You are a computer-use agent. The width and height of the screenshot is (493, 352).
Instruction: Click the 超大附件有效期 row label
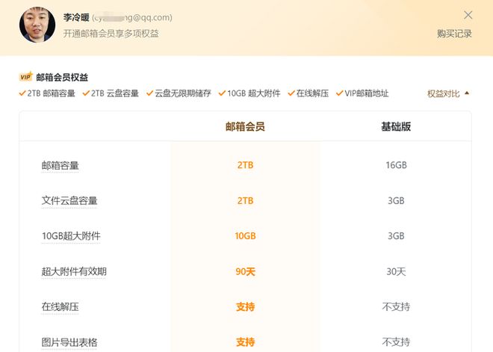click(x=74, y=271)
